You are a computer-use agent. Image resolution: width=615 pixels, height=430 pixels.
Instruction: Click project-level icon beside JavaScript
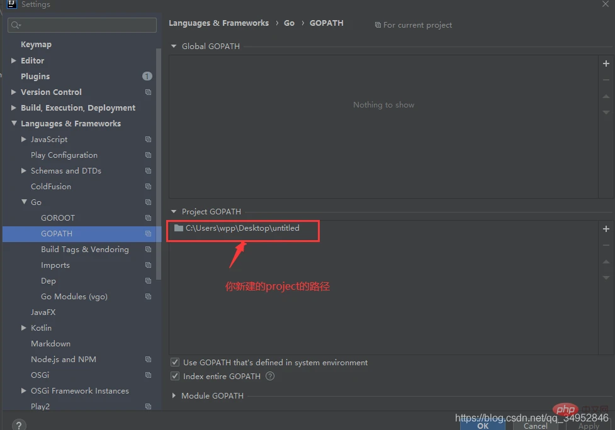149,140
